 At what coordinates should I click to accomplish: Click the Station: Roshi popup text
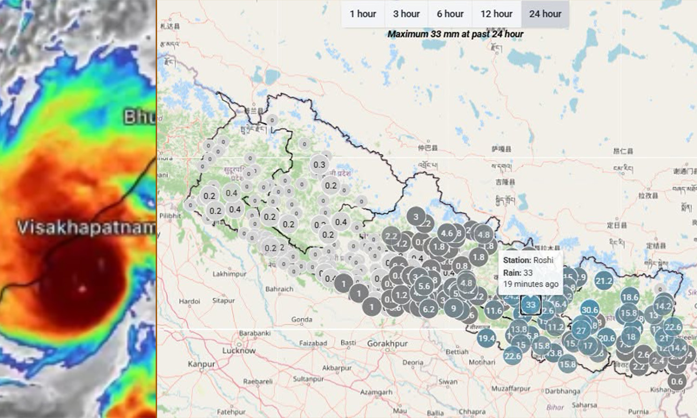[528, 260]
